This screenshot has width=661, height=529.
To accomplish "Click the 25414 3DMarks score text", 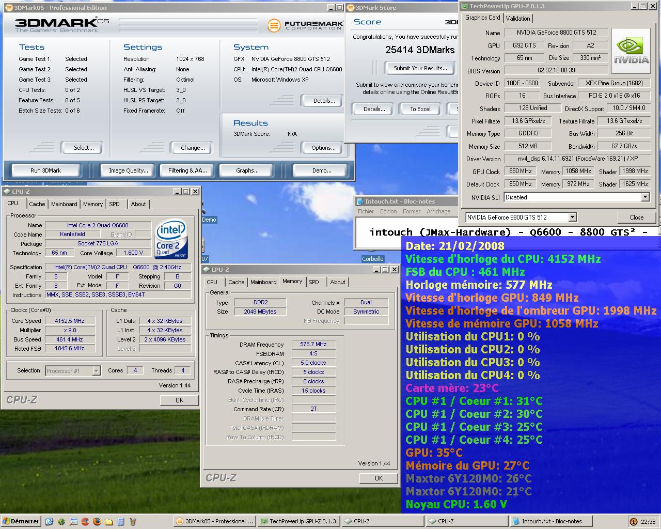I will pos(420,50).
